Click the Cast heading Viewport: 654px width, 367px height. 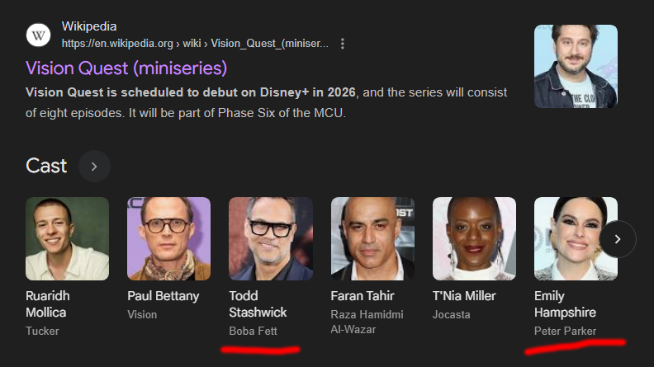[46, 166]
